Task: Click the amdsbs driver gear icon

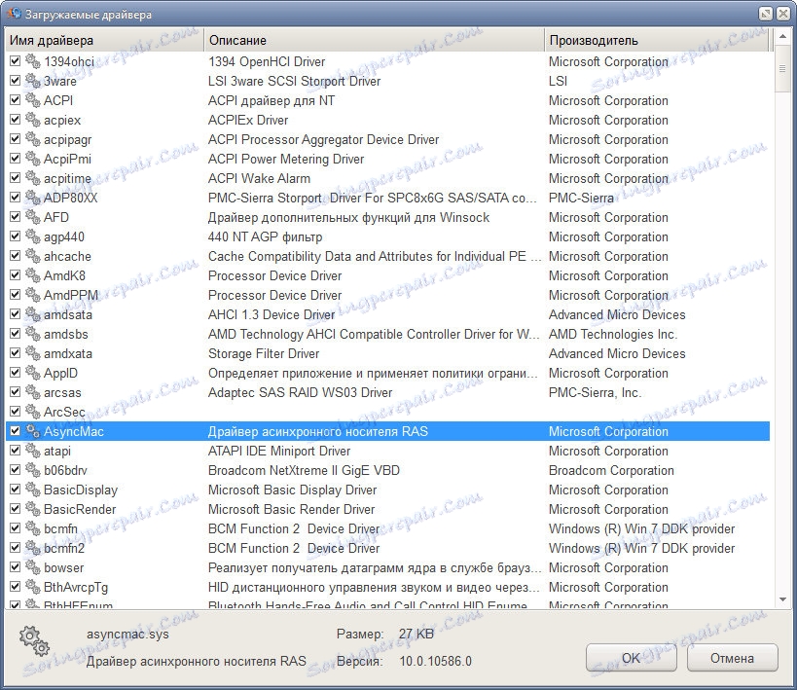Action: coord(33,334)
